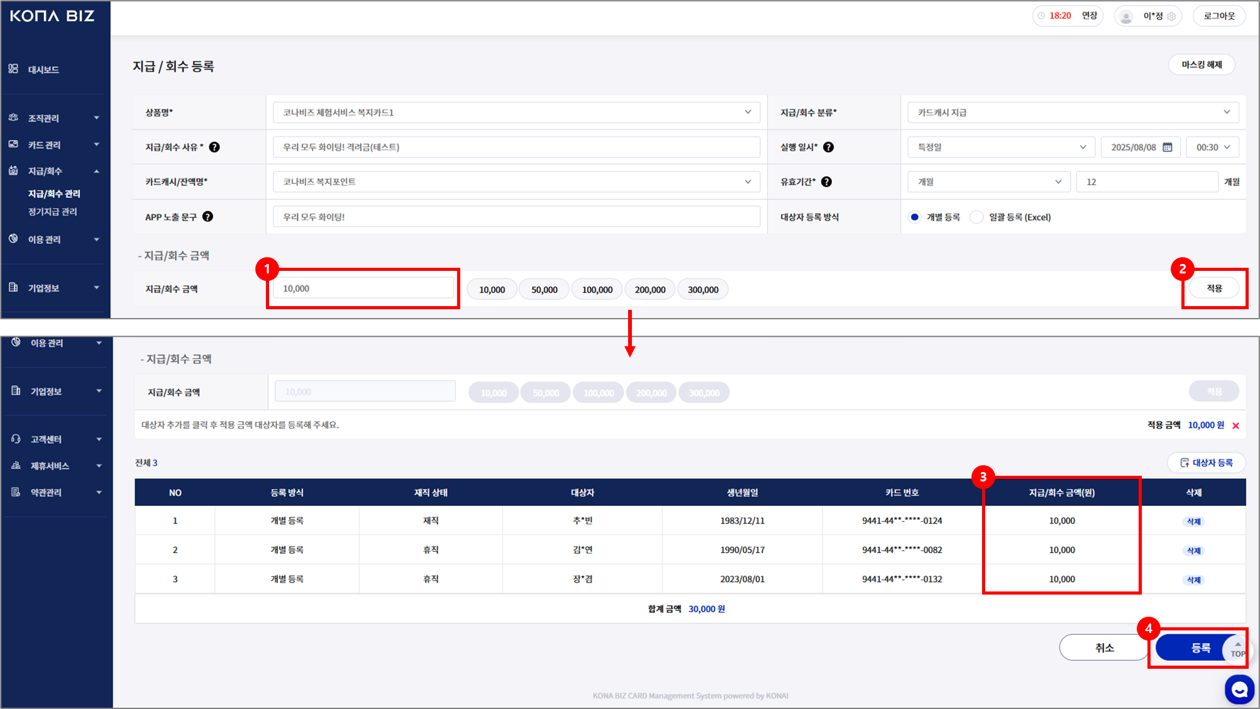Click the help icon next to 유효기간

tap(827, 182)
